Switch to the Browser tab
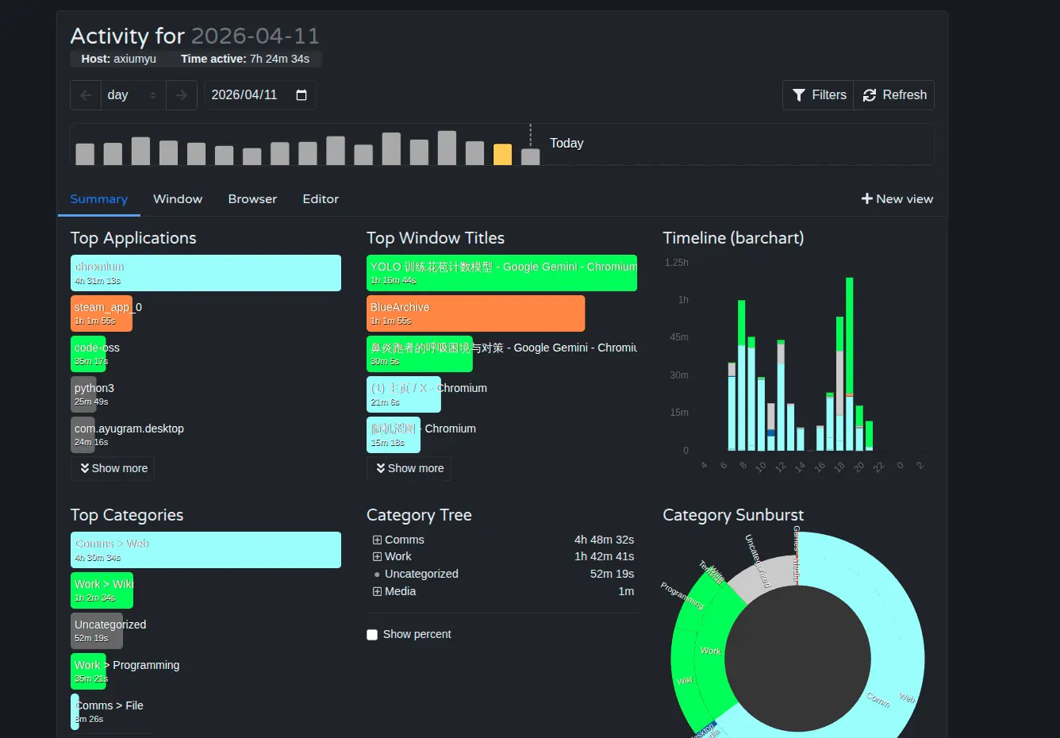The height and width of the screenshot is (738, 1060). pyautogui.click(x=252, y=199)
